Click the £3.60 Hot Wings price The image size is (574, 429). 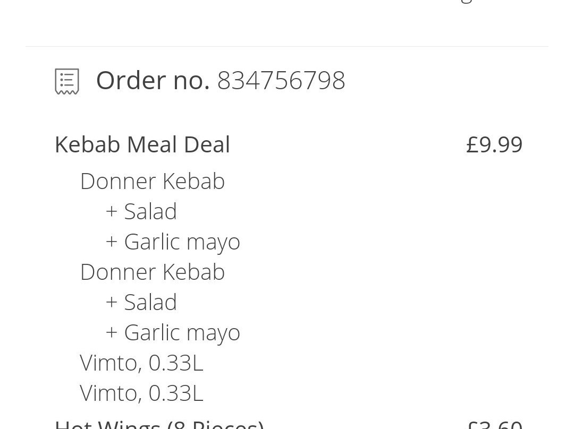pos(495,425)
